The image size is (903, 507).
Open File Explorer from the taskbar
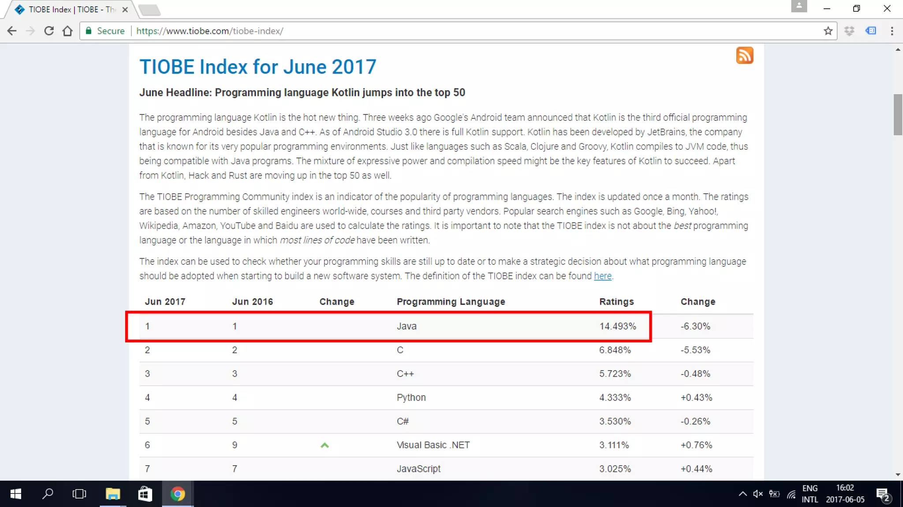113,494
